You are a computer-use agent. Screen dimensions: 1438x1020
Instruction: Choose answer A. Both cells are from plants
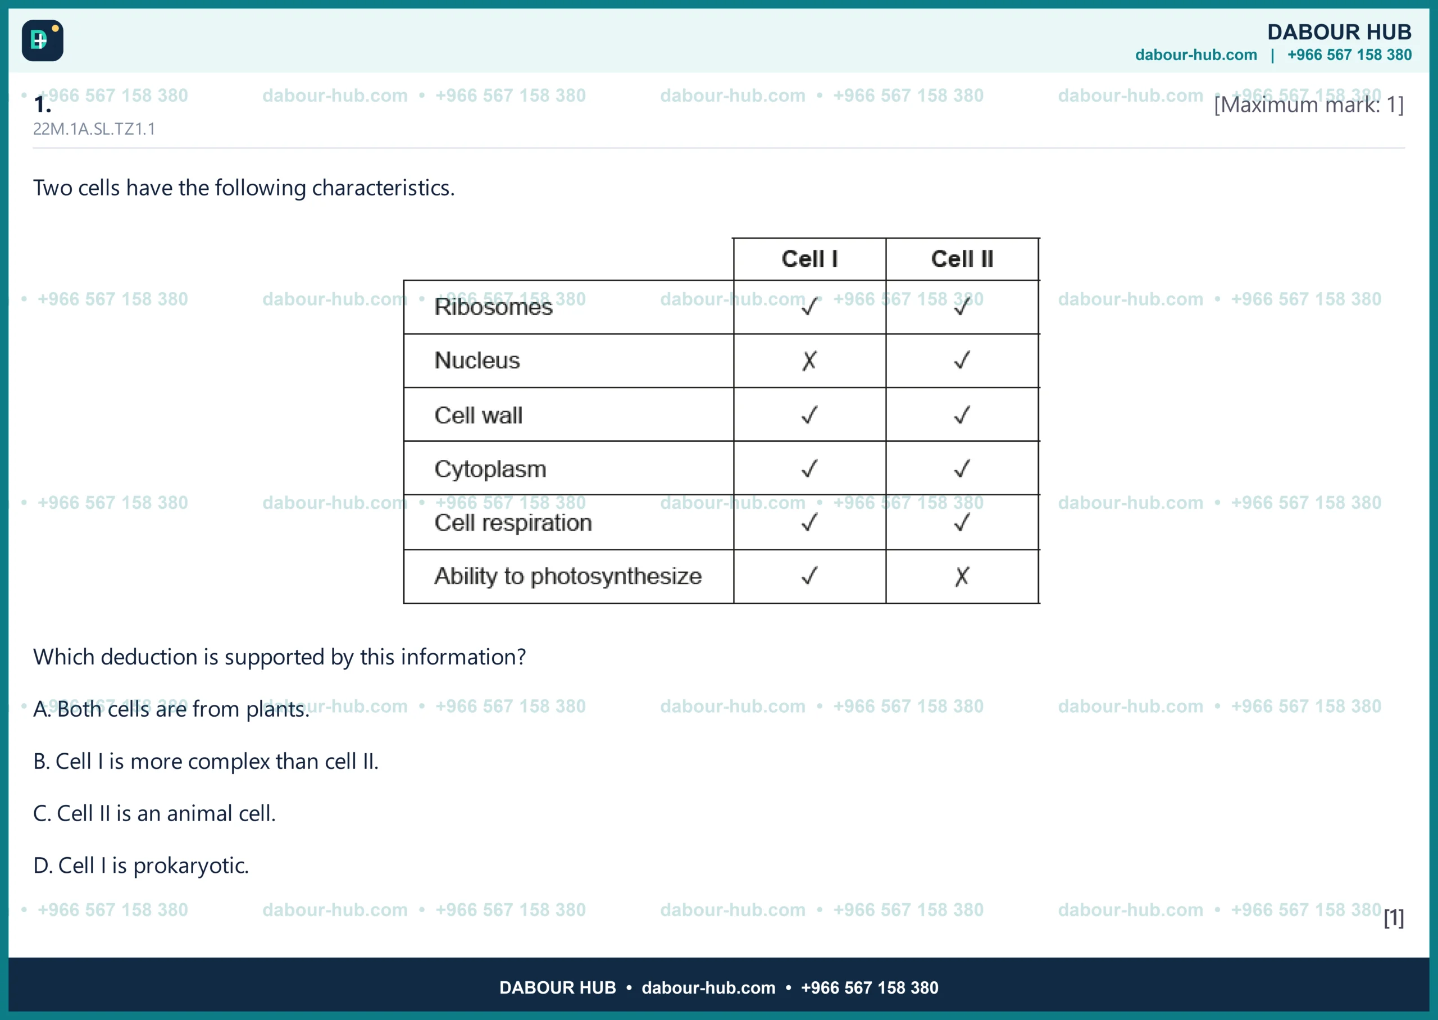pos(171,709)
